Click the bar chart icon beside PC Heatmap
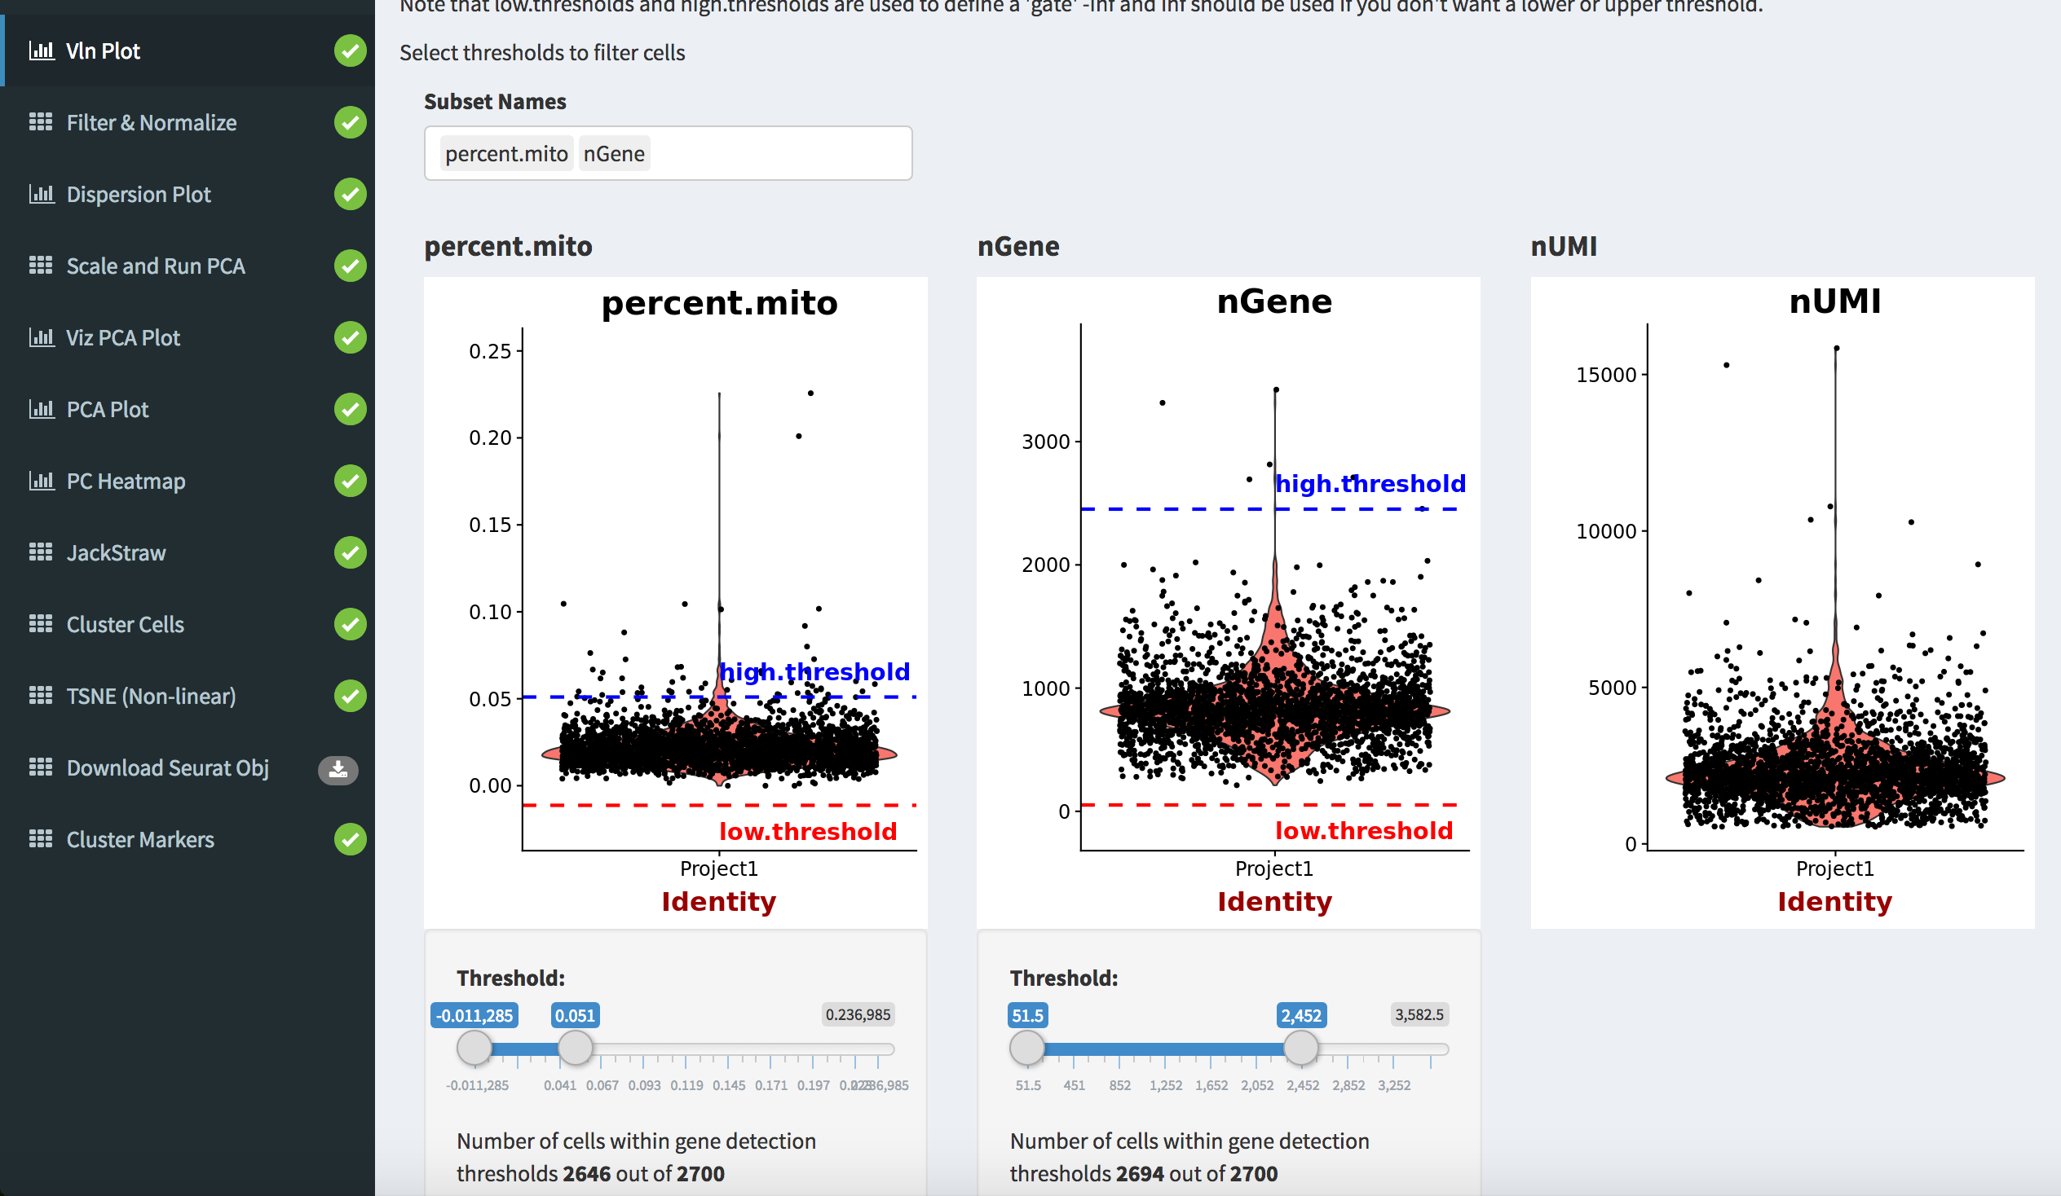 (x=41, y=481)
